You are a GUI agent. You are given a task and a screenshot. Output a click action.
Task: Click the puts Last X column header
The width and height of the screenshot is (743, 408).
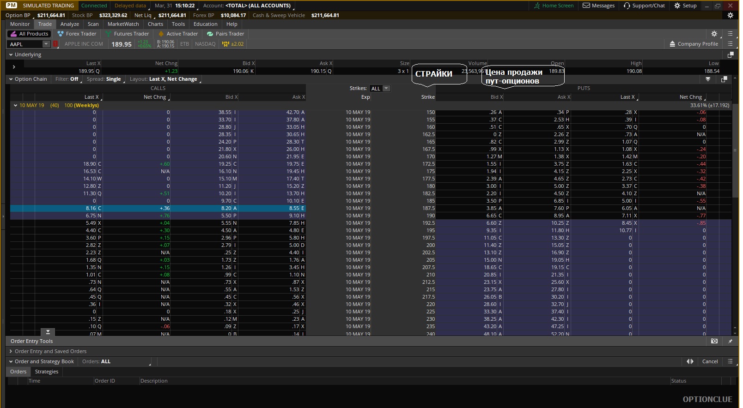tap(627, 97)
